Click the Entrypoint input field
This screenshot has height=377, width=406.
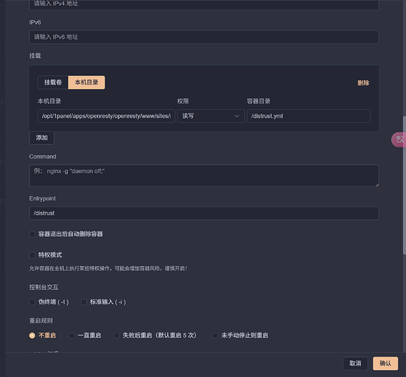point(204,213)
